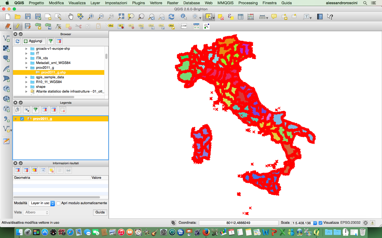Click the What's This cursor-question icon
Viewport: 382px width, 238px height.
330,17
